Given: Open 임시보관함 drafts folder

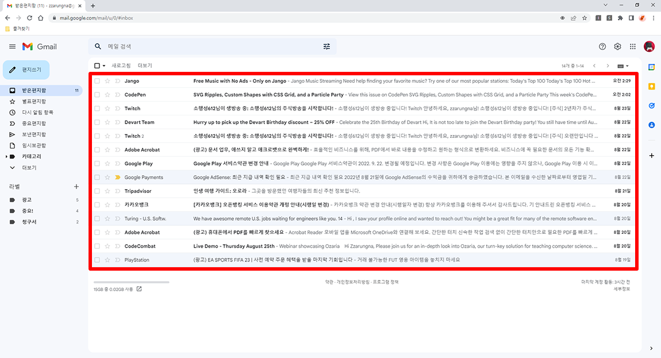Looking at the screenshot, I should click(x=41, y=145).
